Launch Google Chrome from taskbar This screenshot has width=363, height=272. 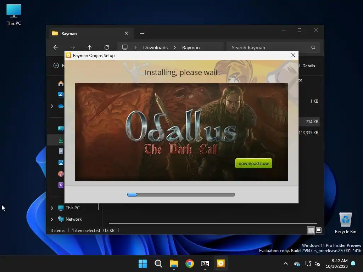(190, 263)
